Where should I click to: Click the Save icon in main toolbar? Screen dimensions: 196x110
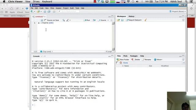[x=45, y=12]
